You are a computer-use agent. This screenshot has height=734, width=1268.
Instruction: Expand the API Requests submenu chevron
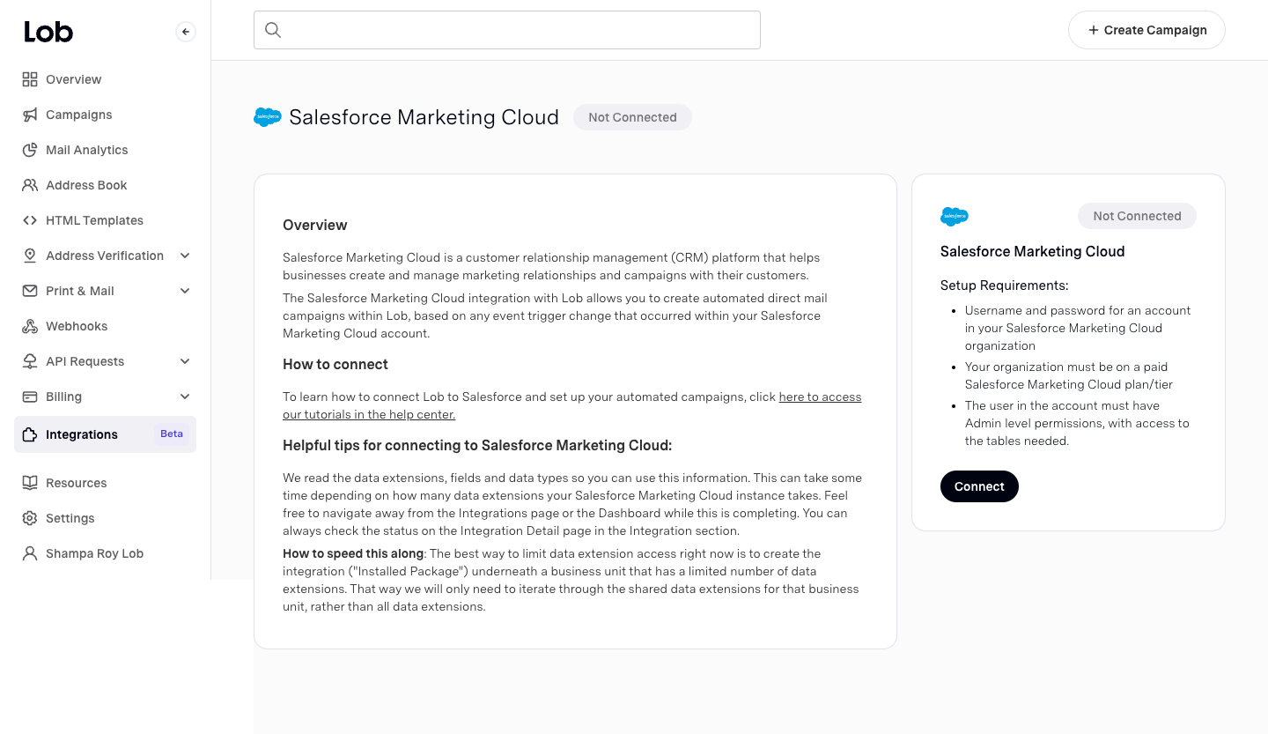tap(185, 361)
